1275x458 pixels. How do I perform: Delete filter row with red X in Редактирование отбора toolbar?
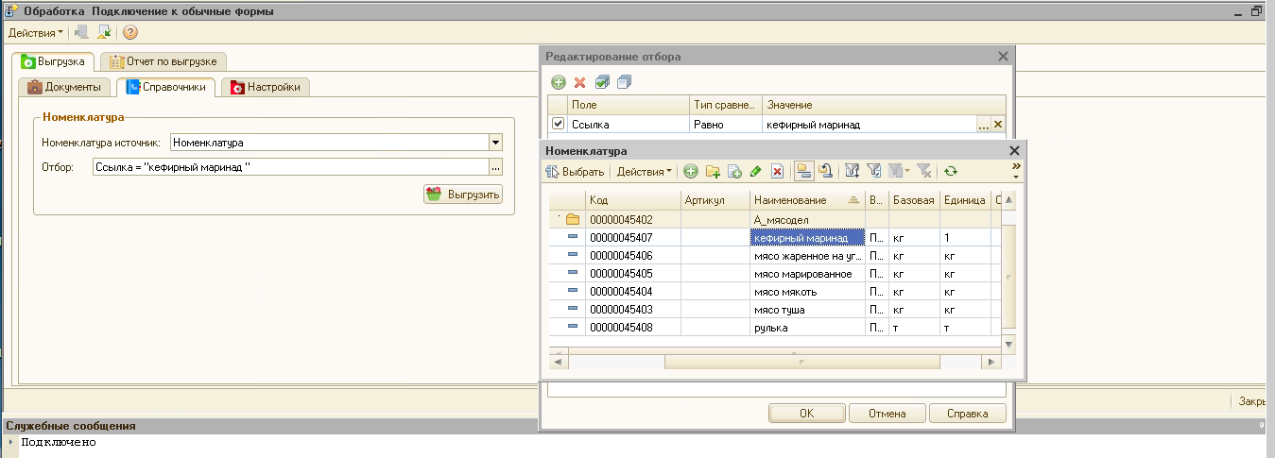tap(580, 83)
